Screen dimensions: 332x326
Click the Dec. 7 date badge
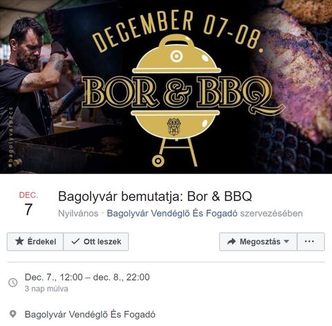[28, 204]
